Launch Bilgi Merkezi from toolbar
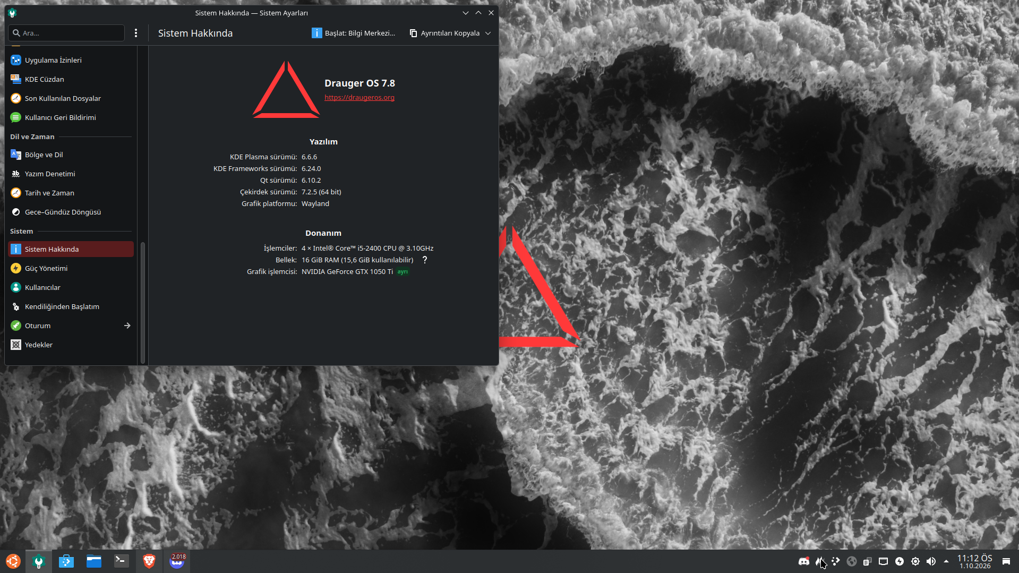 click(x=354, y=33)
